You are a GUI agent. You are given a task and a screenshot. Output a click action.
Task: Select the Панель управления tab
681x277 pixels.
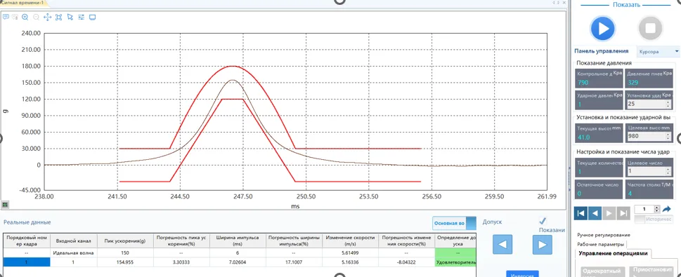[x=601, y=51]
